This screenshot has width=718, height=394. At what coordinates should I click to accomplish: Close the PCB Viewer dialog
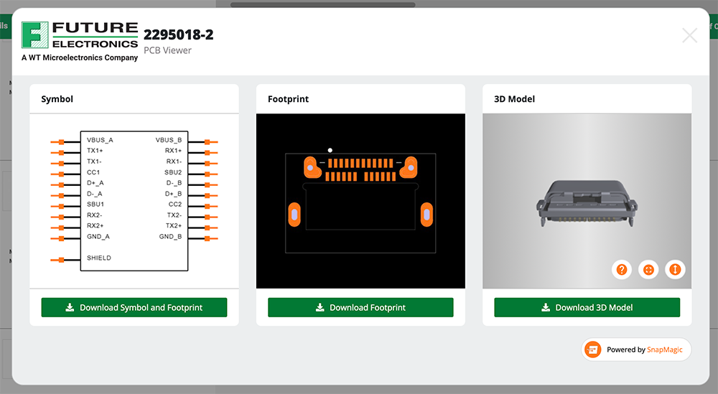tap(689, 35)
